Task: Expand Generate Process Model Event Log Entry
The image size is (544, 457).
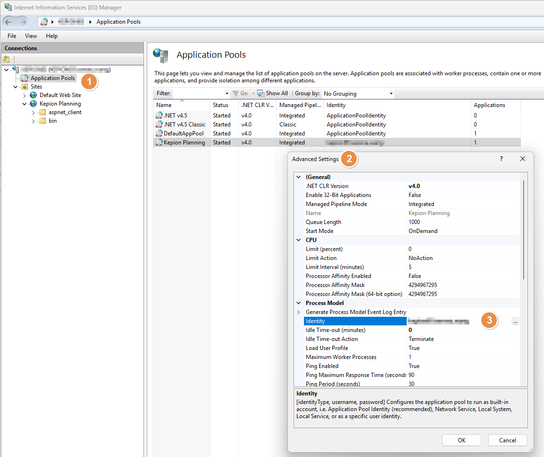Action: pyautogui.click(x=298, y=312)
